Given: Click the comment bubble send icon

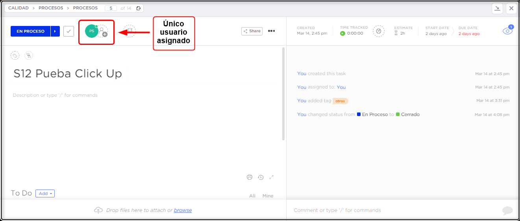Looking at the screenshot, I should pyautogui.click(x=507, y=210).
